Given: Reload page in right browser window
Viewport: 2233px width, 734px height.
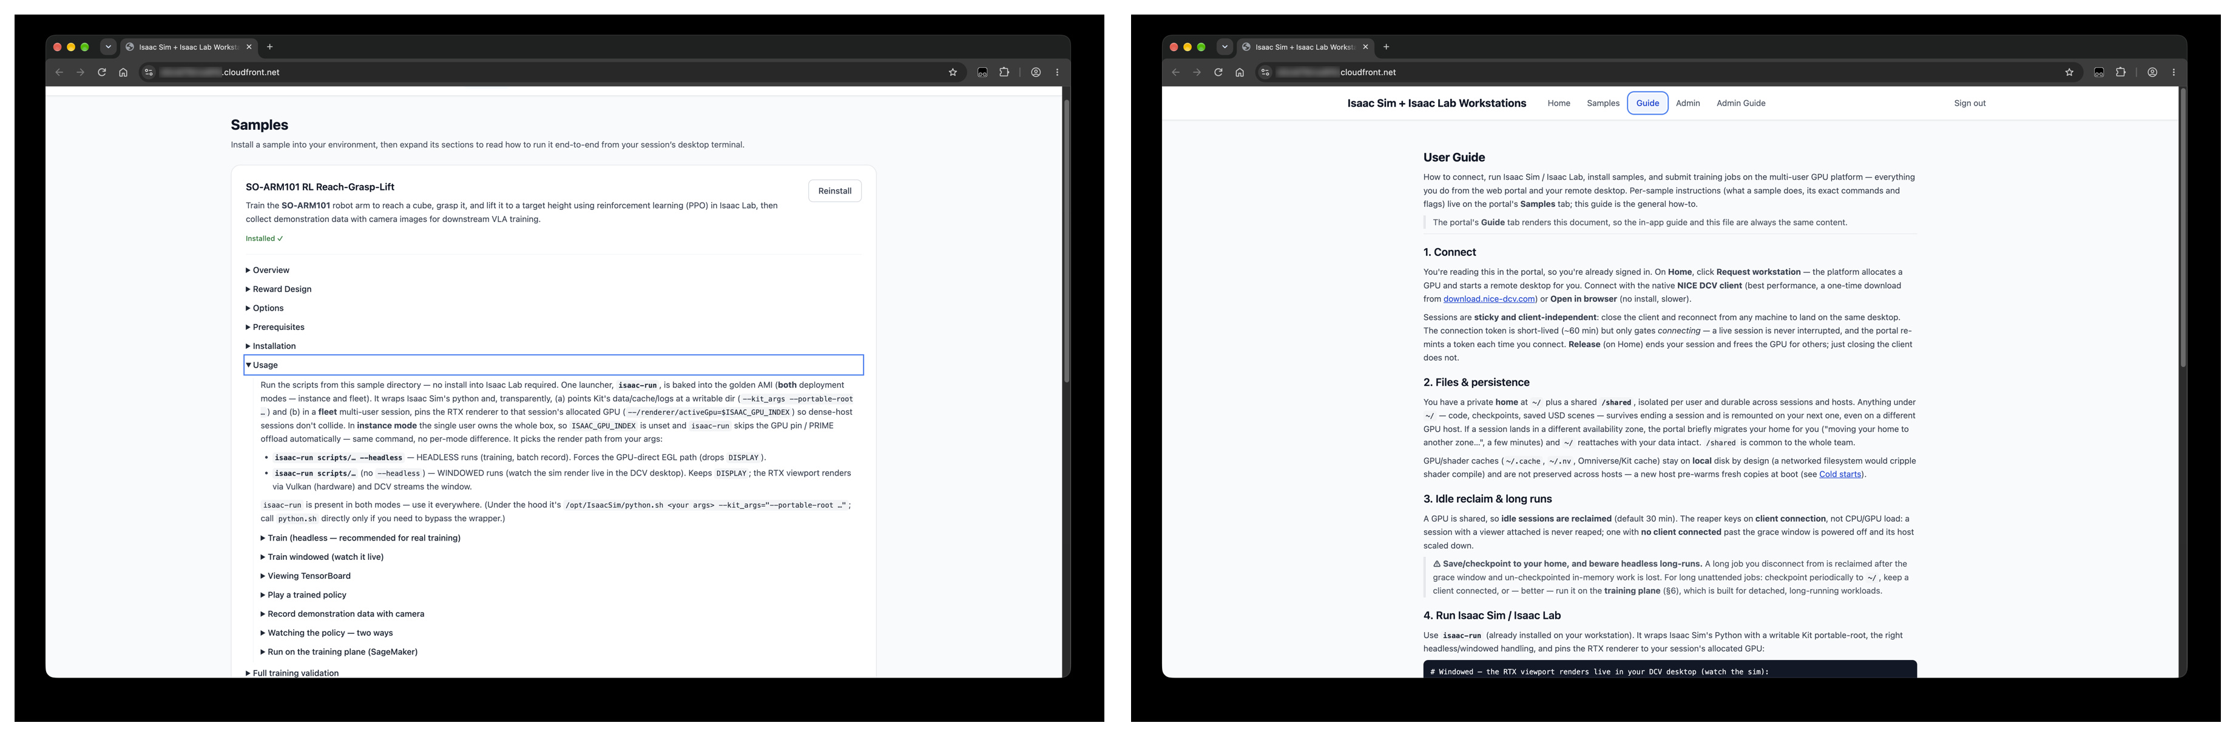Looking at the screenshot, I should pos(1218,72).
